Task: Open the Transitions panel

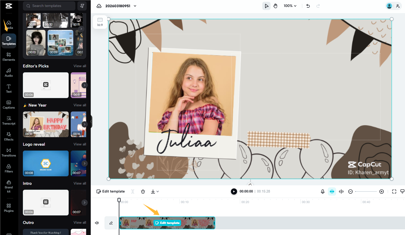Action: 9,153
